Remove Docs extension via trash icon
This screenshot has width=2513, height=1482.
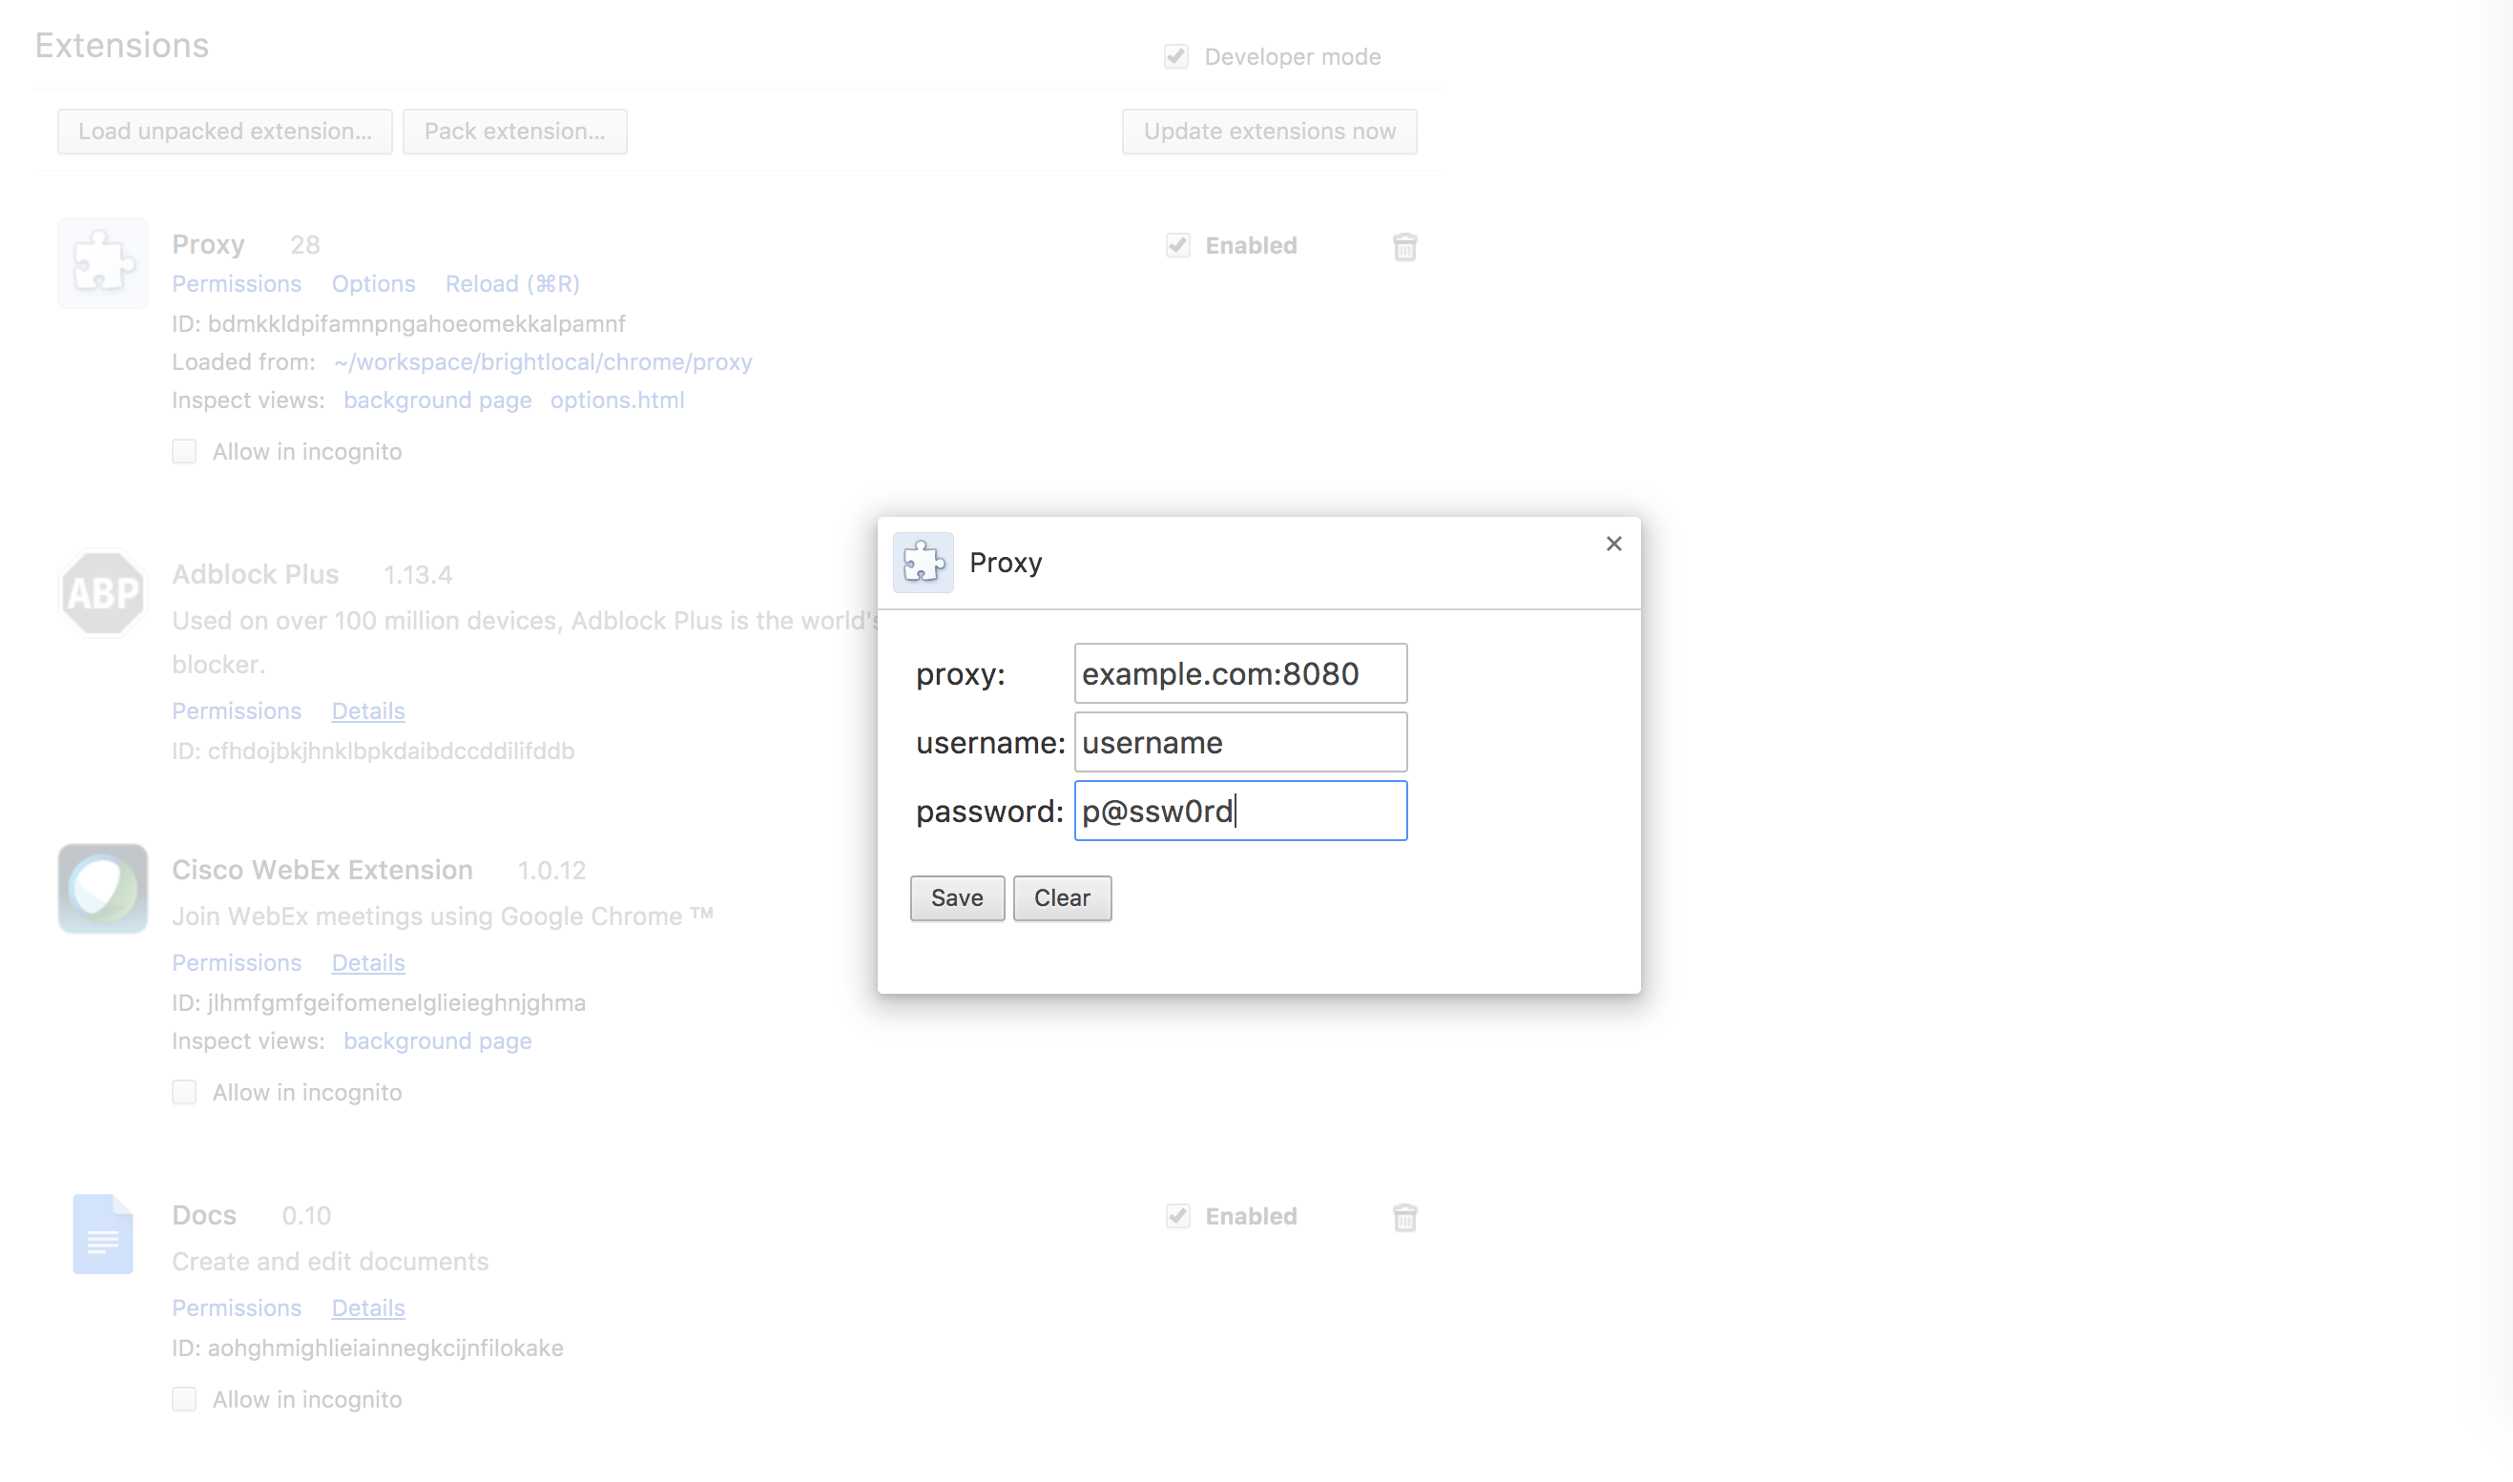tap(1404, 1217)
